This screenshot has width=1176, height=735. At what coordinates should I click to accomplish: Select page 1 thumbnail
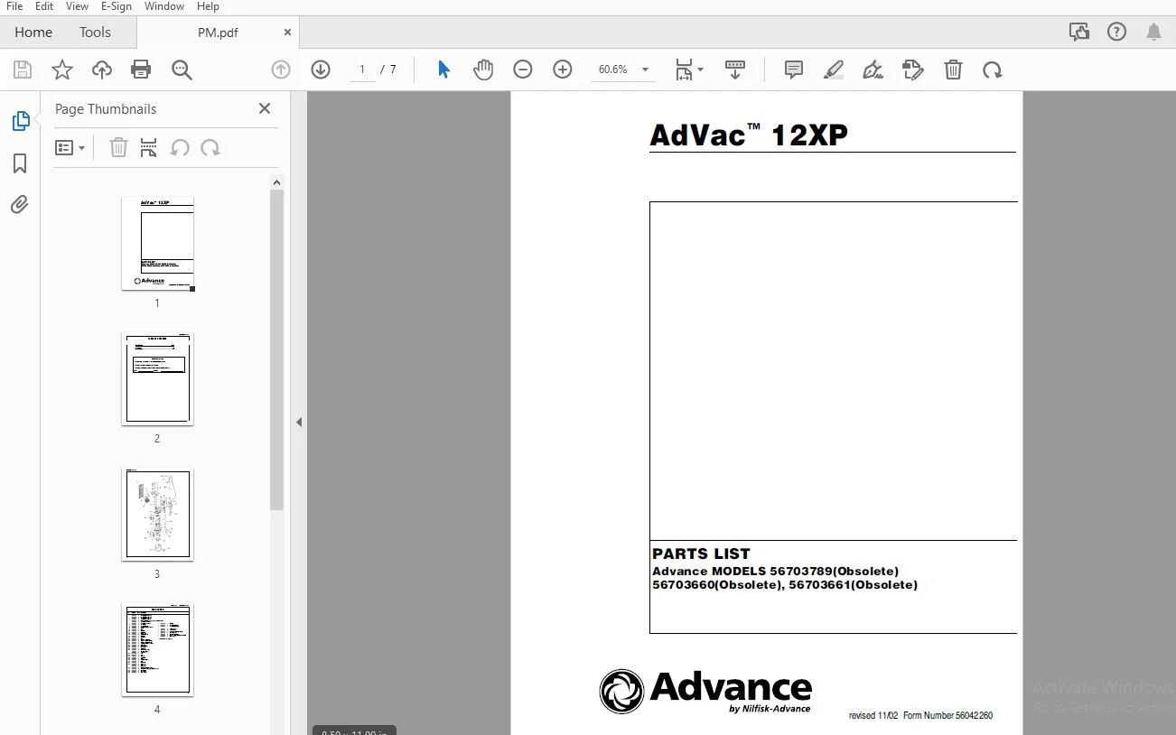click(157, 244)
